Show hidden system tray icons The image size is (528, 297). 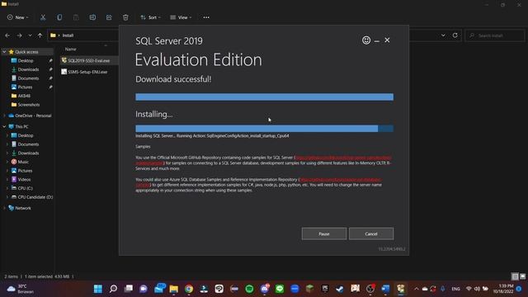coord(416,289)
